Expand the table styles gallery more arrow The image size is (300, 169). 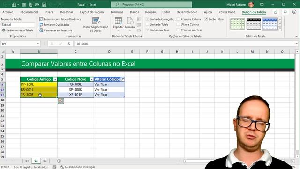click(280, 29)
